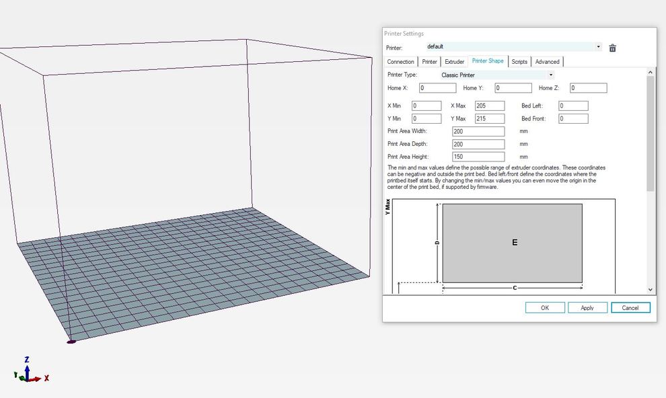Click the print bed diagram area E
This screenshot has width=666, height=398.
pyautogui.click(x=512, y=243)
